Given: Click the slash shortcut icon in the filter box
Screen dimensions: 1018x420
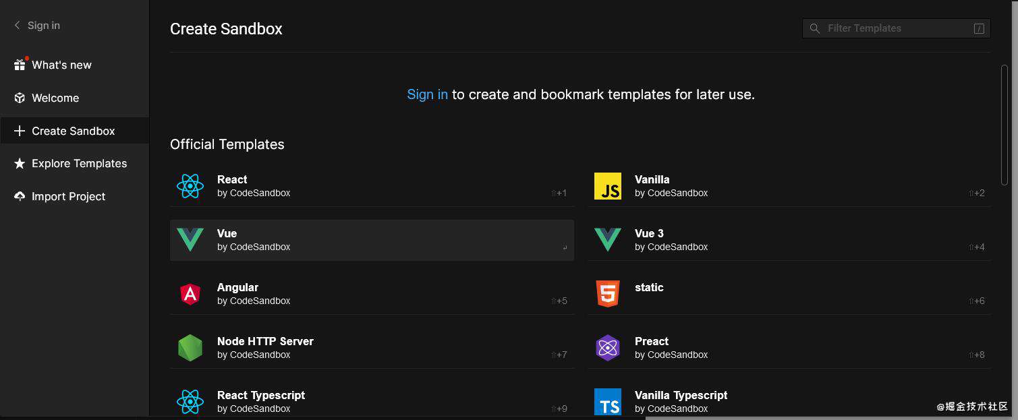Looking at the screenshot, I should click(x=979, y=28).
